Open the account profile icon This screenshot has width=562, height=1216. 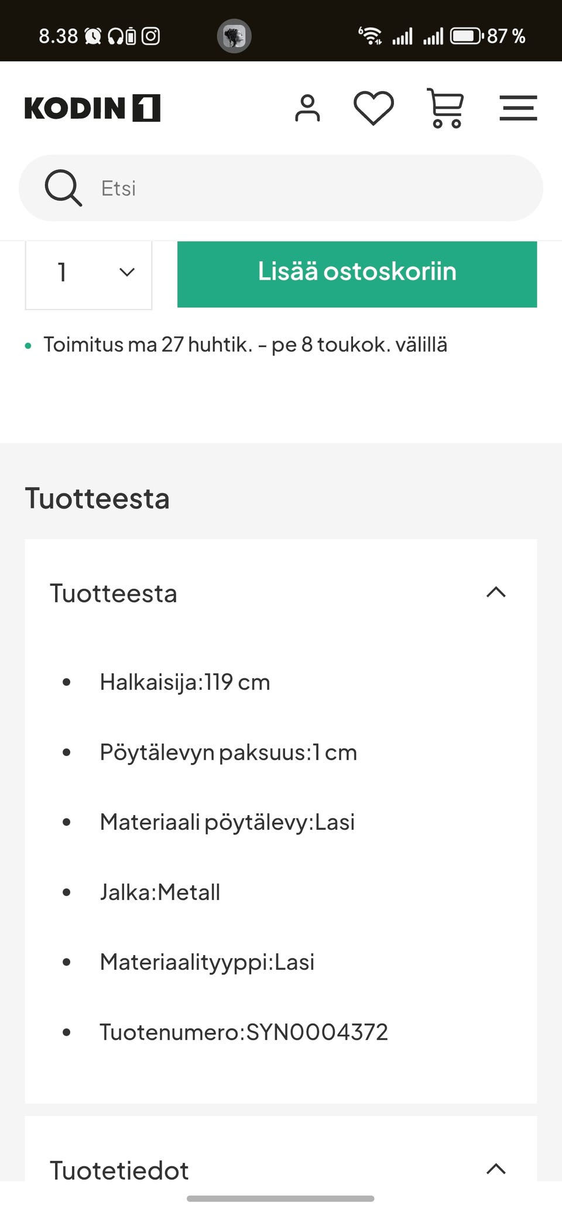[307, 108]
